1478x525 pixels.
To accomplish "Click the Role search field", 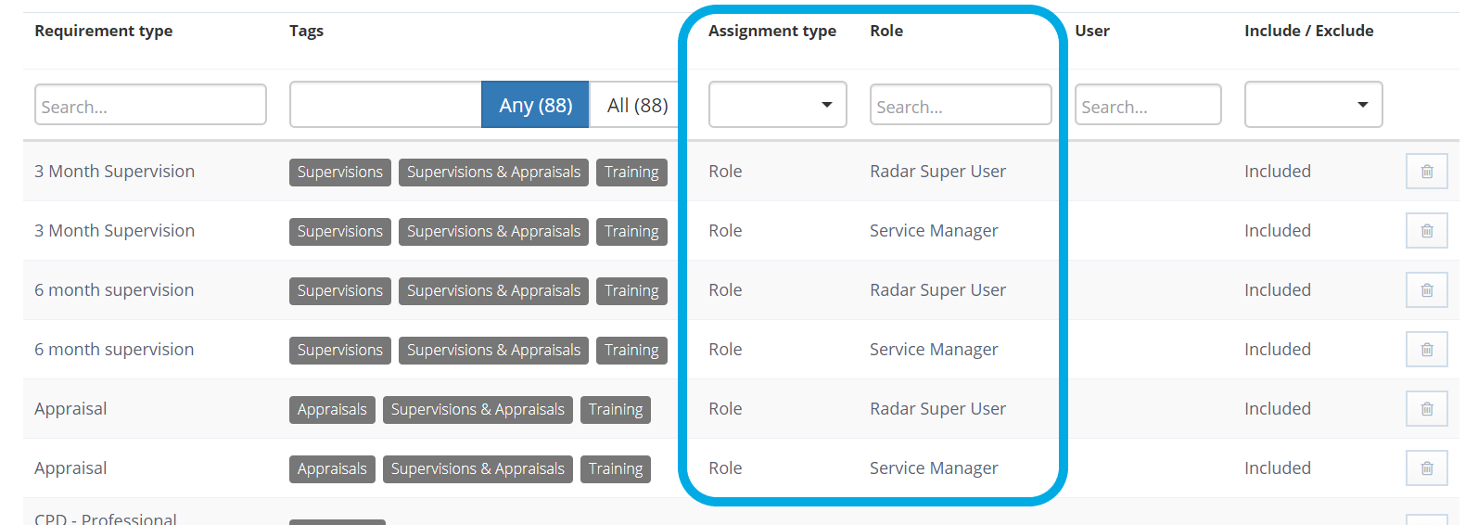I will pos(961,105).
